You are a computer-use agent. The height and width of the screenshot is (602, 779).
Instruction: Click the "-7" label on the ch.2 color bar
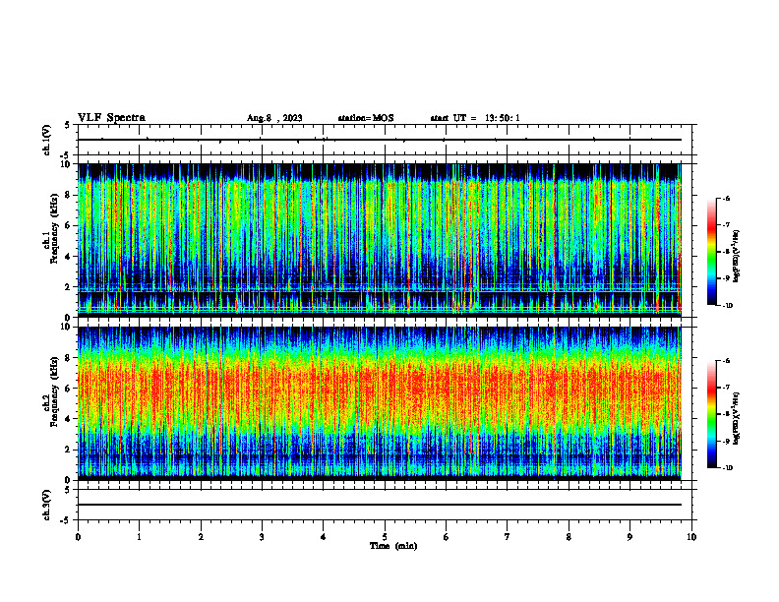tap(726, 388)
